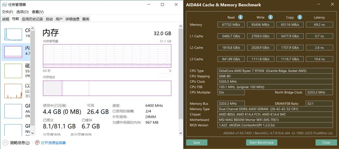Click the Start Benchmark button
Screen dimensions: 339x149
261,142
